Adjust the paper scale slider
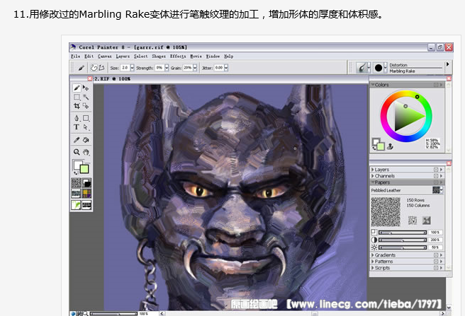 click(403, 233)
